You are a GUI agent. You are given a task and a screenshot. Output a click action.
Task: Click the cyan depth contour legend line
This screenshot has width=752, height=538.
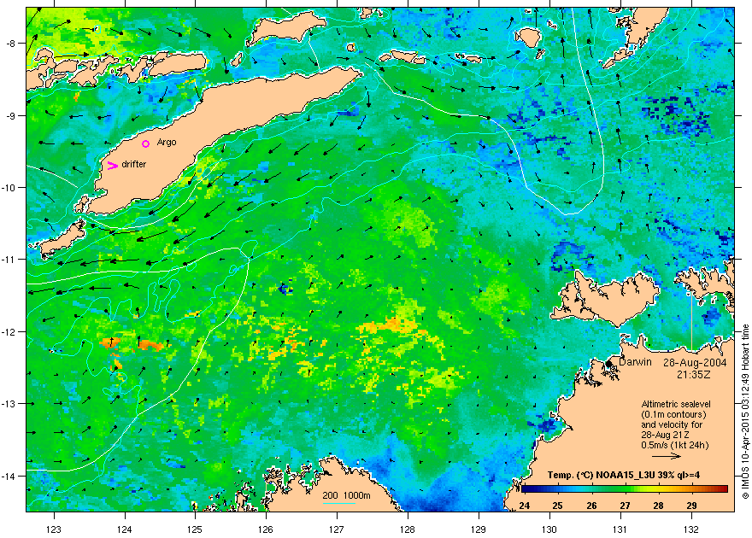(x=338, y=502)
